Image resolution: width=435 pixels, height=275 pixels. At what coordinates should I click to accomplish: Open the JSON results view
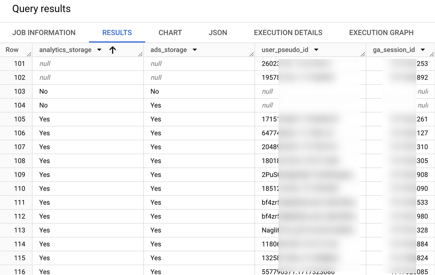[x=217, y=33]
